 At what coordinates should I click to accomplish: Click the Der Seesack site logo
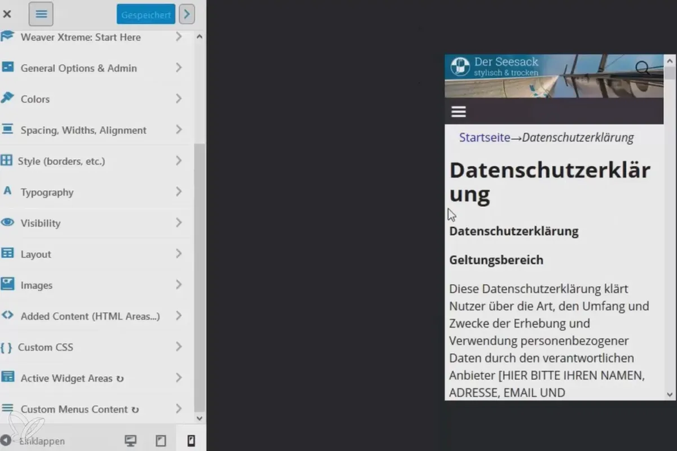point(460,67)
